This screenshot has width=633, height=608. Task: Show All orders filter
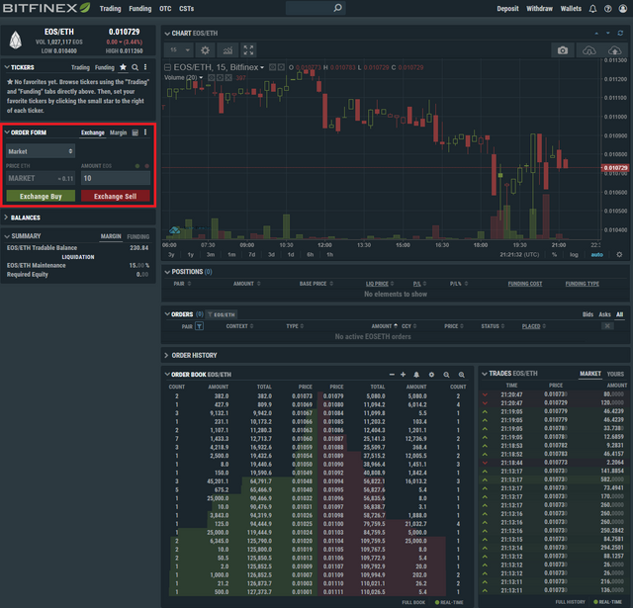click(620, 314)
